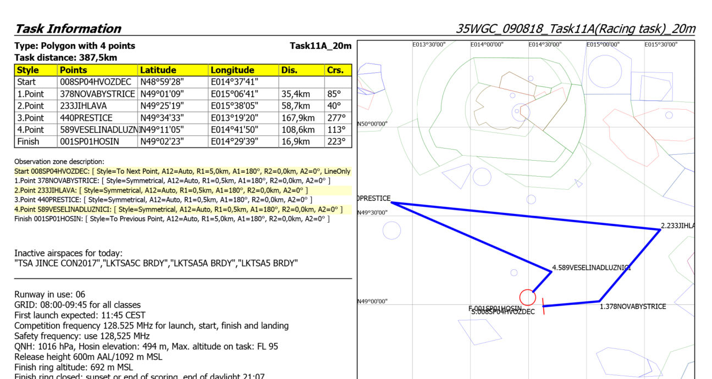Select the 4.589VESELINADLUZNICI map waypoint label
The image size is (712, 379).
[x=591, y=268]
